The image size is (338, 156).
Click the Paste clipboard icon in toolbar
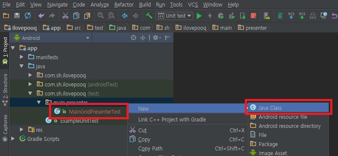coord(87,16)
